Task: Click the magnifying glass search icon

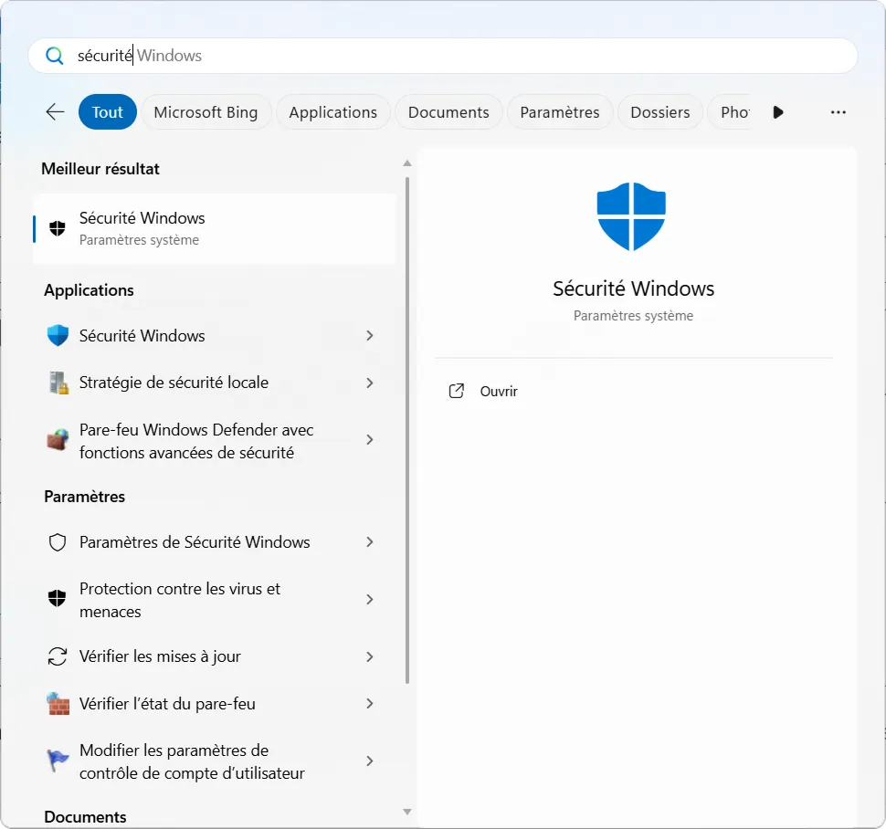Action: point(55,56)
